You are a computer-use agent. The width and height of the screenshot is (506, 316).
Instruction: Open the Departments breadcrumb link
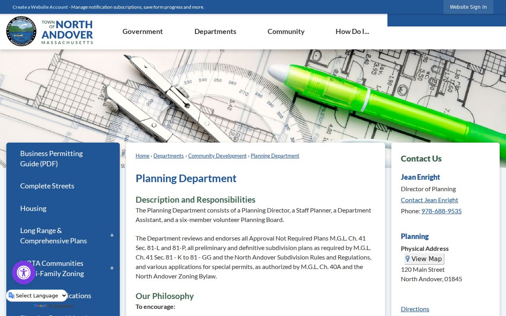click(169, 156)
